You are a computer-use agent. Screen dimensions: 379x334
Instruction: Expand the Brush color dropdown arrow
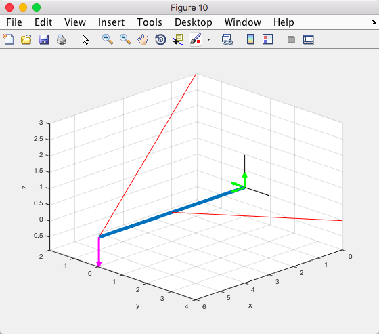[209, 39]
